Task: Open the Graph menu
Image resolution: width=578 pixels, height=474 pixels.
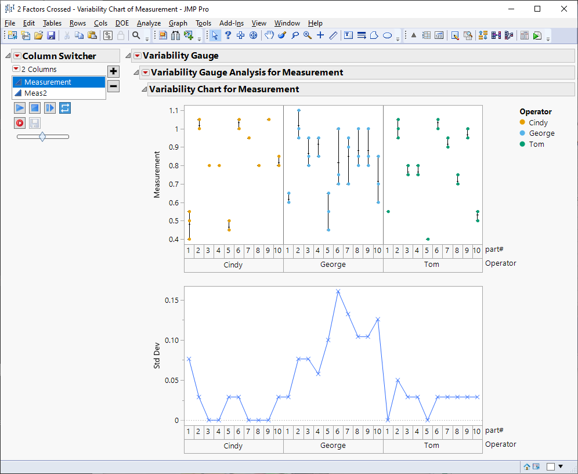Action: click(x=178, y=23)
